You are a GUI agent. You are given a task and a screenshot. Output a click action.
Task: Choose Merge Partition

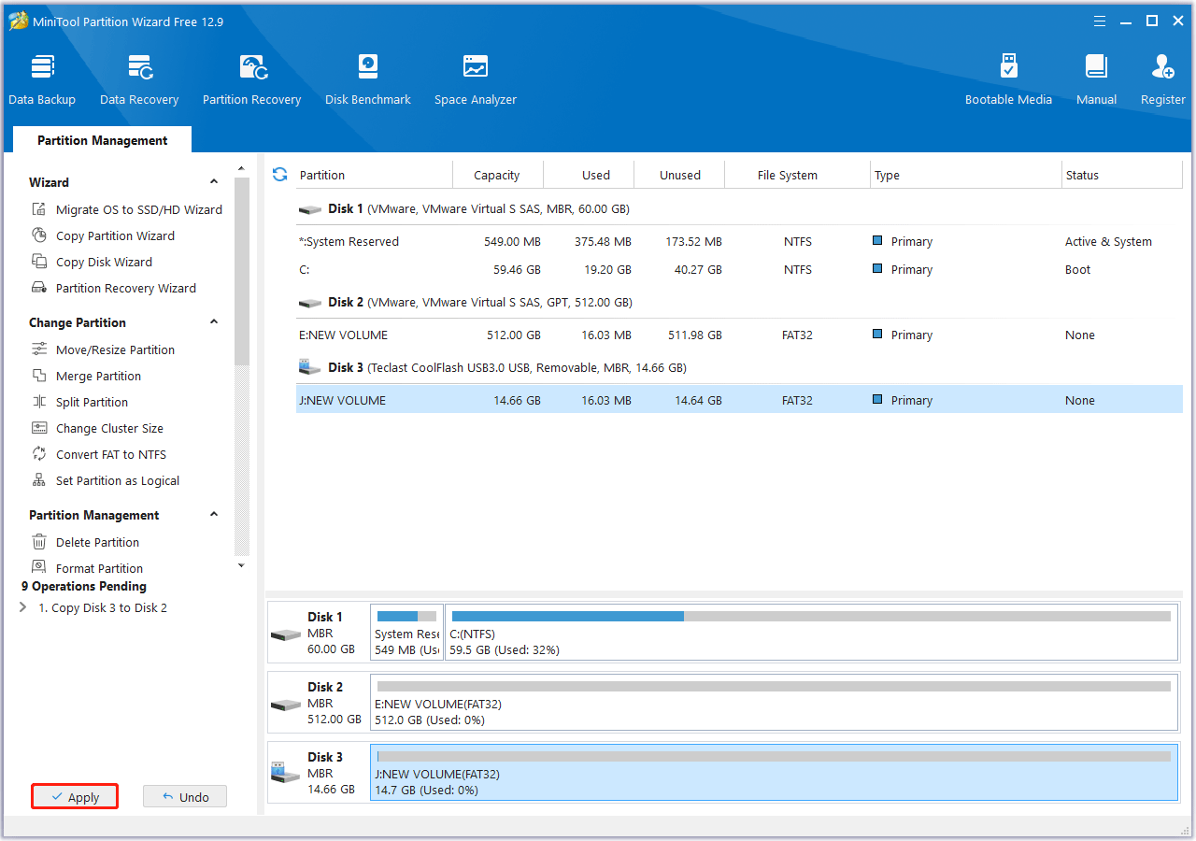(x=86, y=376)
